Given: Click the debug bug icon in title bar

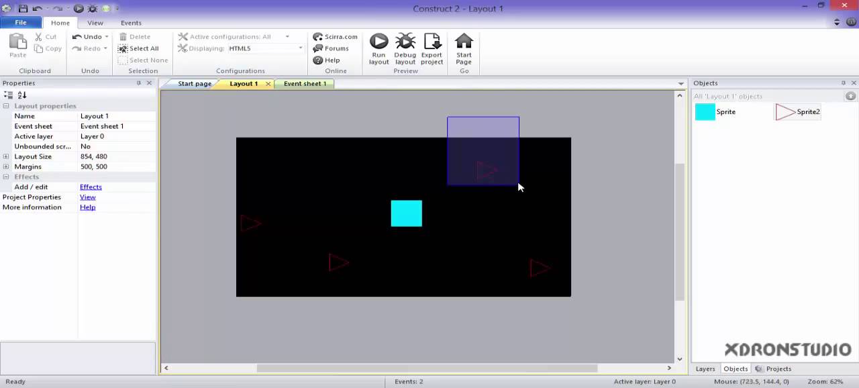Looking at the screenshot, I should pos(92,9).
